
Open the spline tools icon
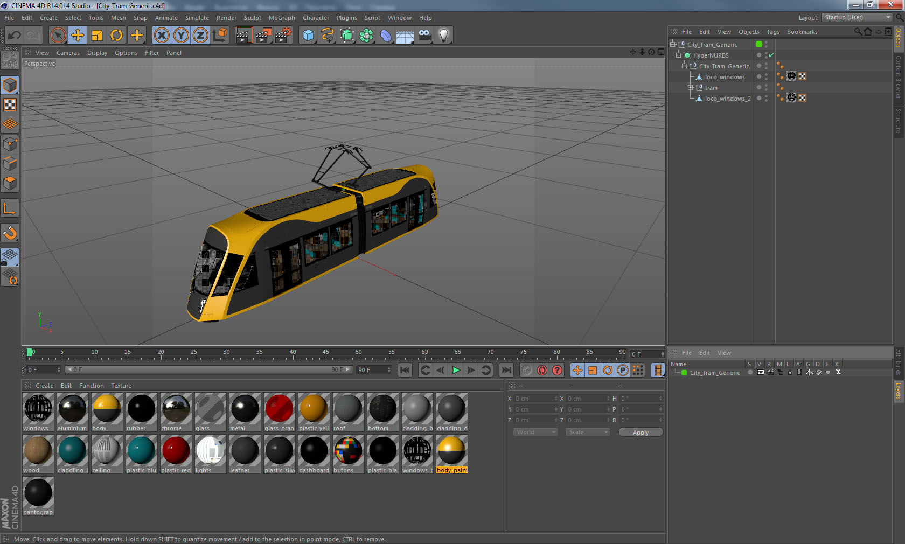pos(328,36)
